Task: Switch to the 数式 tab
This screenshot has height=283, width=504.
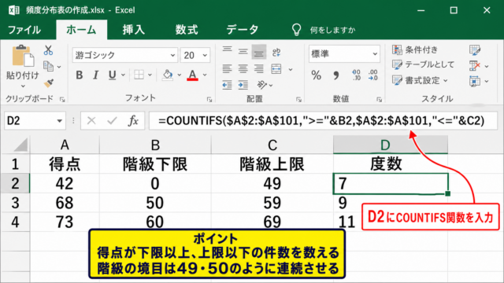Action: coord(187,30)
